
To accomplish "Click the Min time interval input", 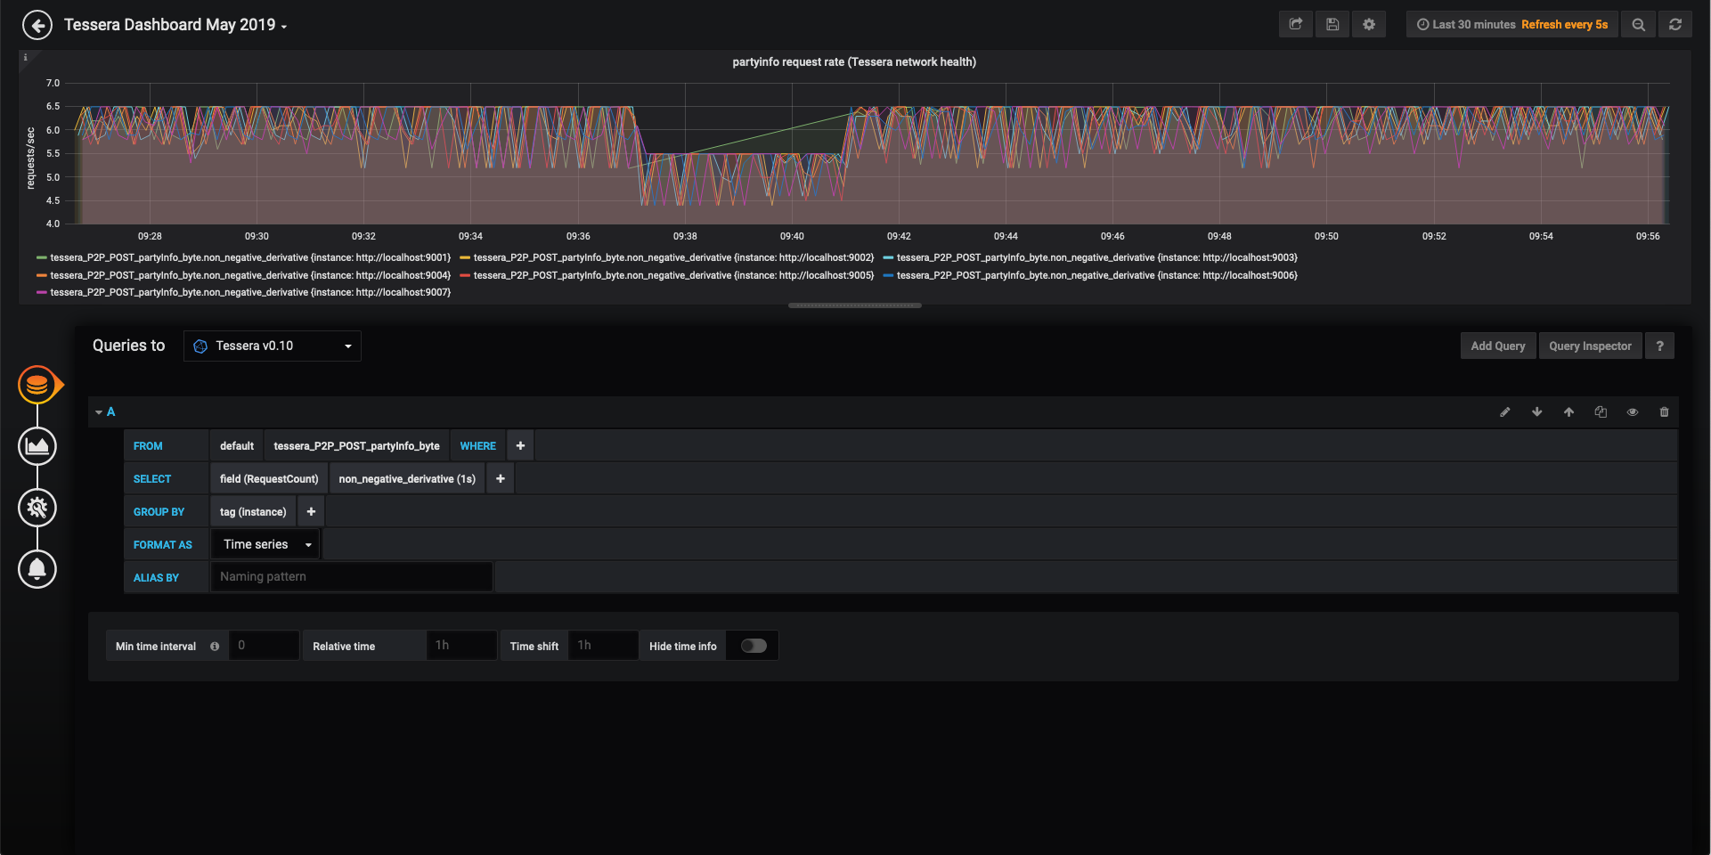I will coord(265,646).
